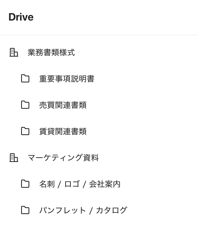Image resolution: width=198 pixels, height=237 pixels.
Task: Open the 売買関連書類 folder name
Action: (x=63, y=105)
